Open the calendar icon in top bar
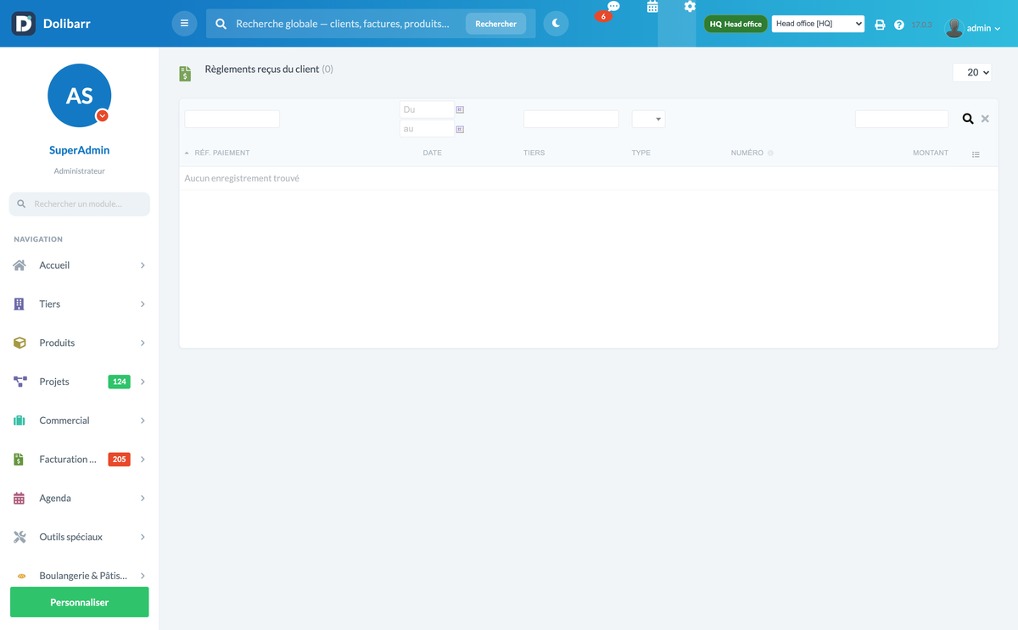 (652, 7)
